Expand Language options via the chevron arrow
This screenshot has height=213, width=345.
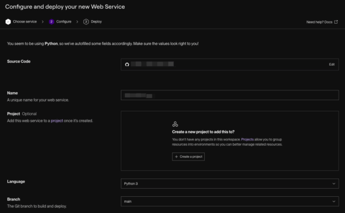point(333,184)
